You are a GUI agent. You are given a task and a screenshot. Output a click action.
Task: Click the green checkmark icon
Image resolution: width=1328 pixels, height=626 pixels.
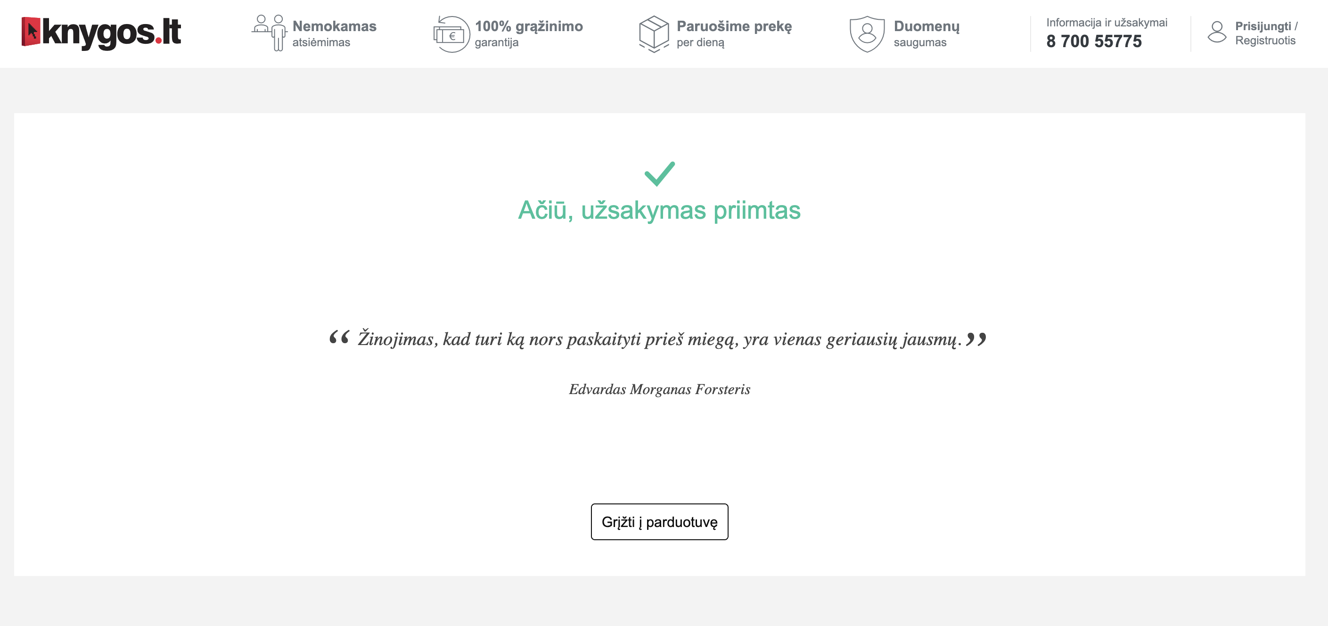(x=659, y=174)
